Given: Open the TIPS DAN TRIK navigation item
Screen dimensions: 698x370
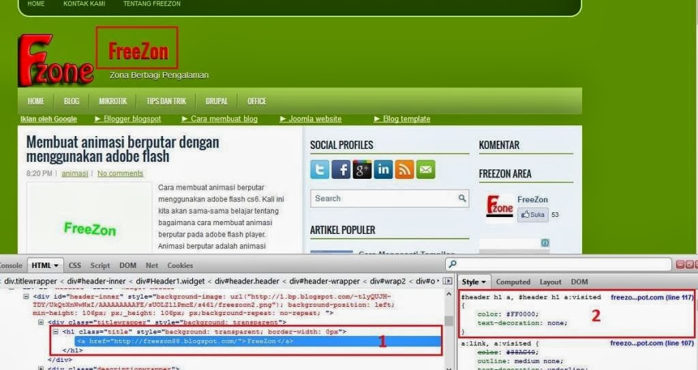Looking at the screenshot, I should pos(166,101).
